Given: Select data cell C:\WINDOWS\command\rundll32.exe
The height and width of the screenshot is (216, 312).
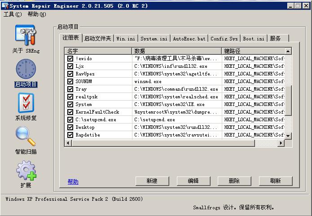Looking at the screenshot, I should tap(176, 89).
